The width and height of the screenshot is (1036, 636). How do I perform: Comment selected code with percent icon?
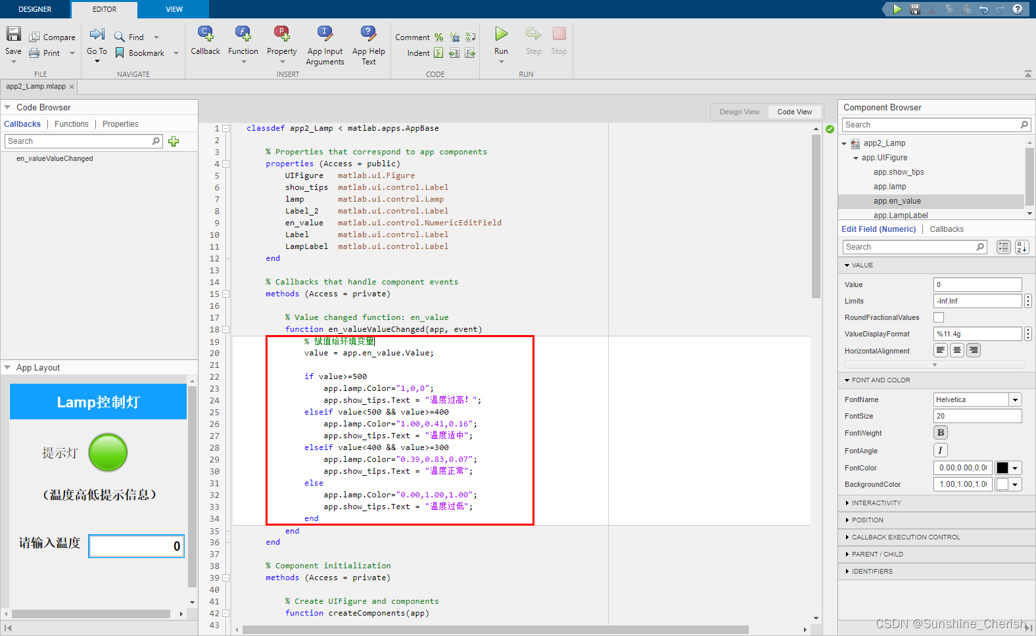tap(438, 37)
